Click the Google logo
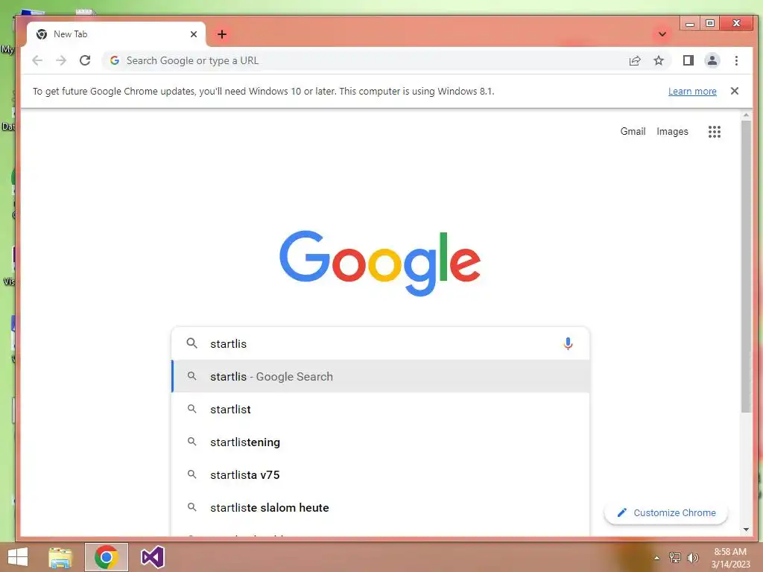763x572 pixels. (380, 263)
